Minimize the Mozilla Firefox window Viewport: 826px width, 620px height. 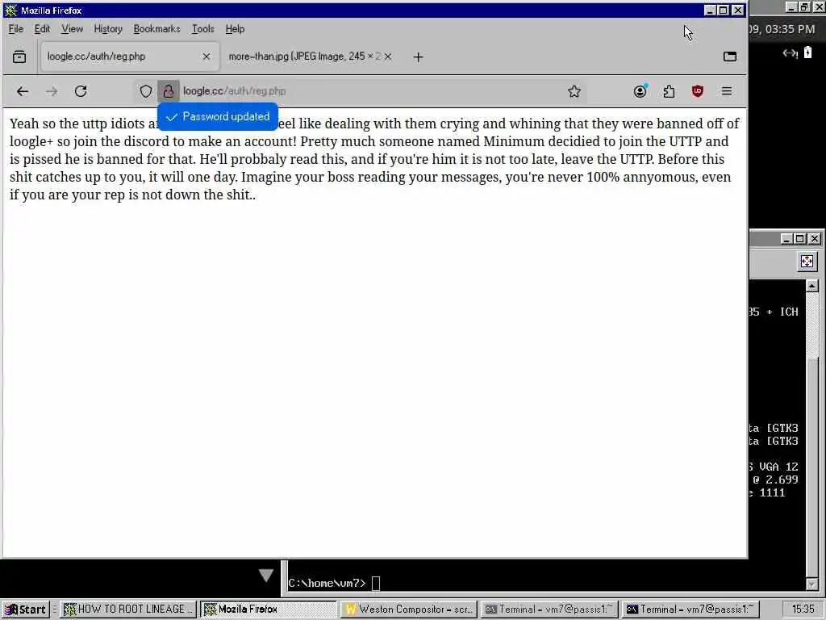[x=710, y=10]
